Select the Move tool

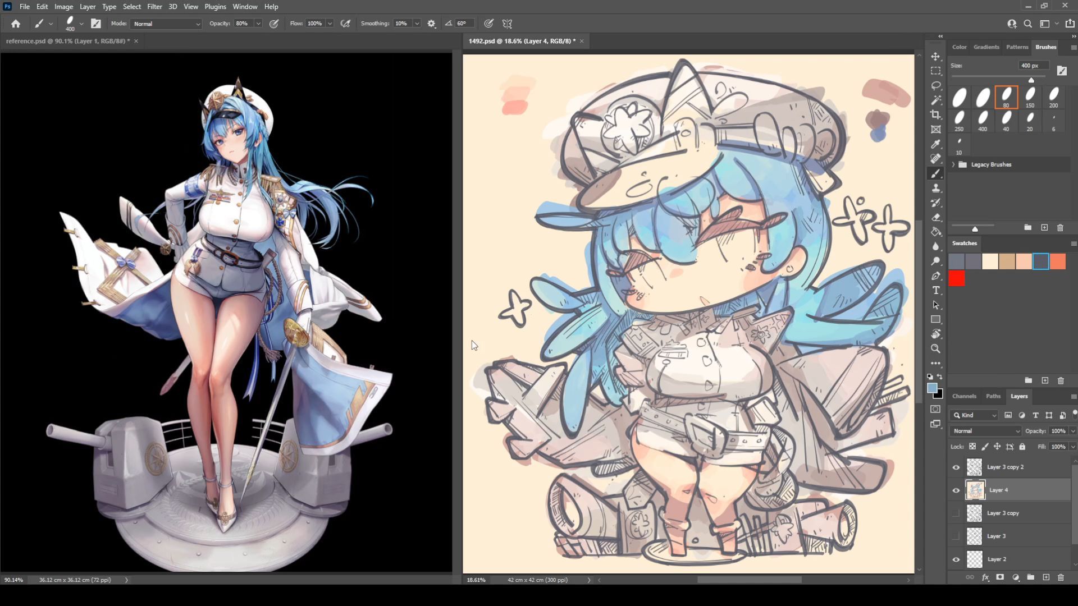click(x=935, y=56)
